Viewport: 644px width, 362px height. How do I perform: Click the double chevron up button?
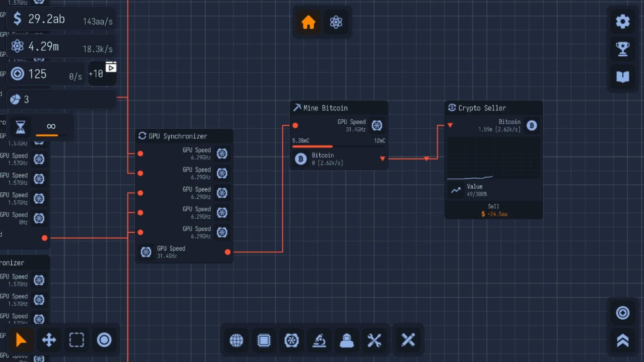(623, 340)
